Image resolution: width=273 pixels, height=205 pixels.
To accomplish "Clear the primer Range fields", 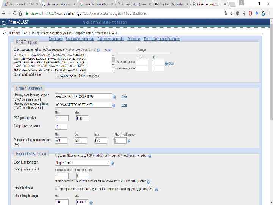I will 171,63.
